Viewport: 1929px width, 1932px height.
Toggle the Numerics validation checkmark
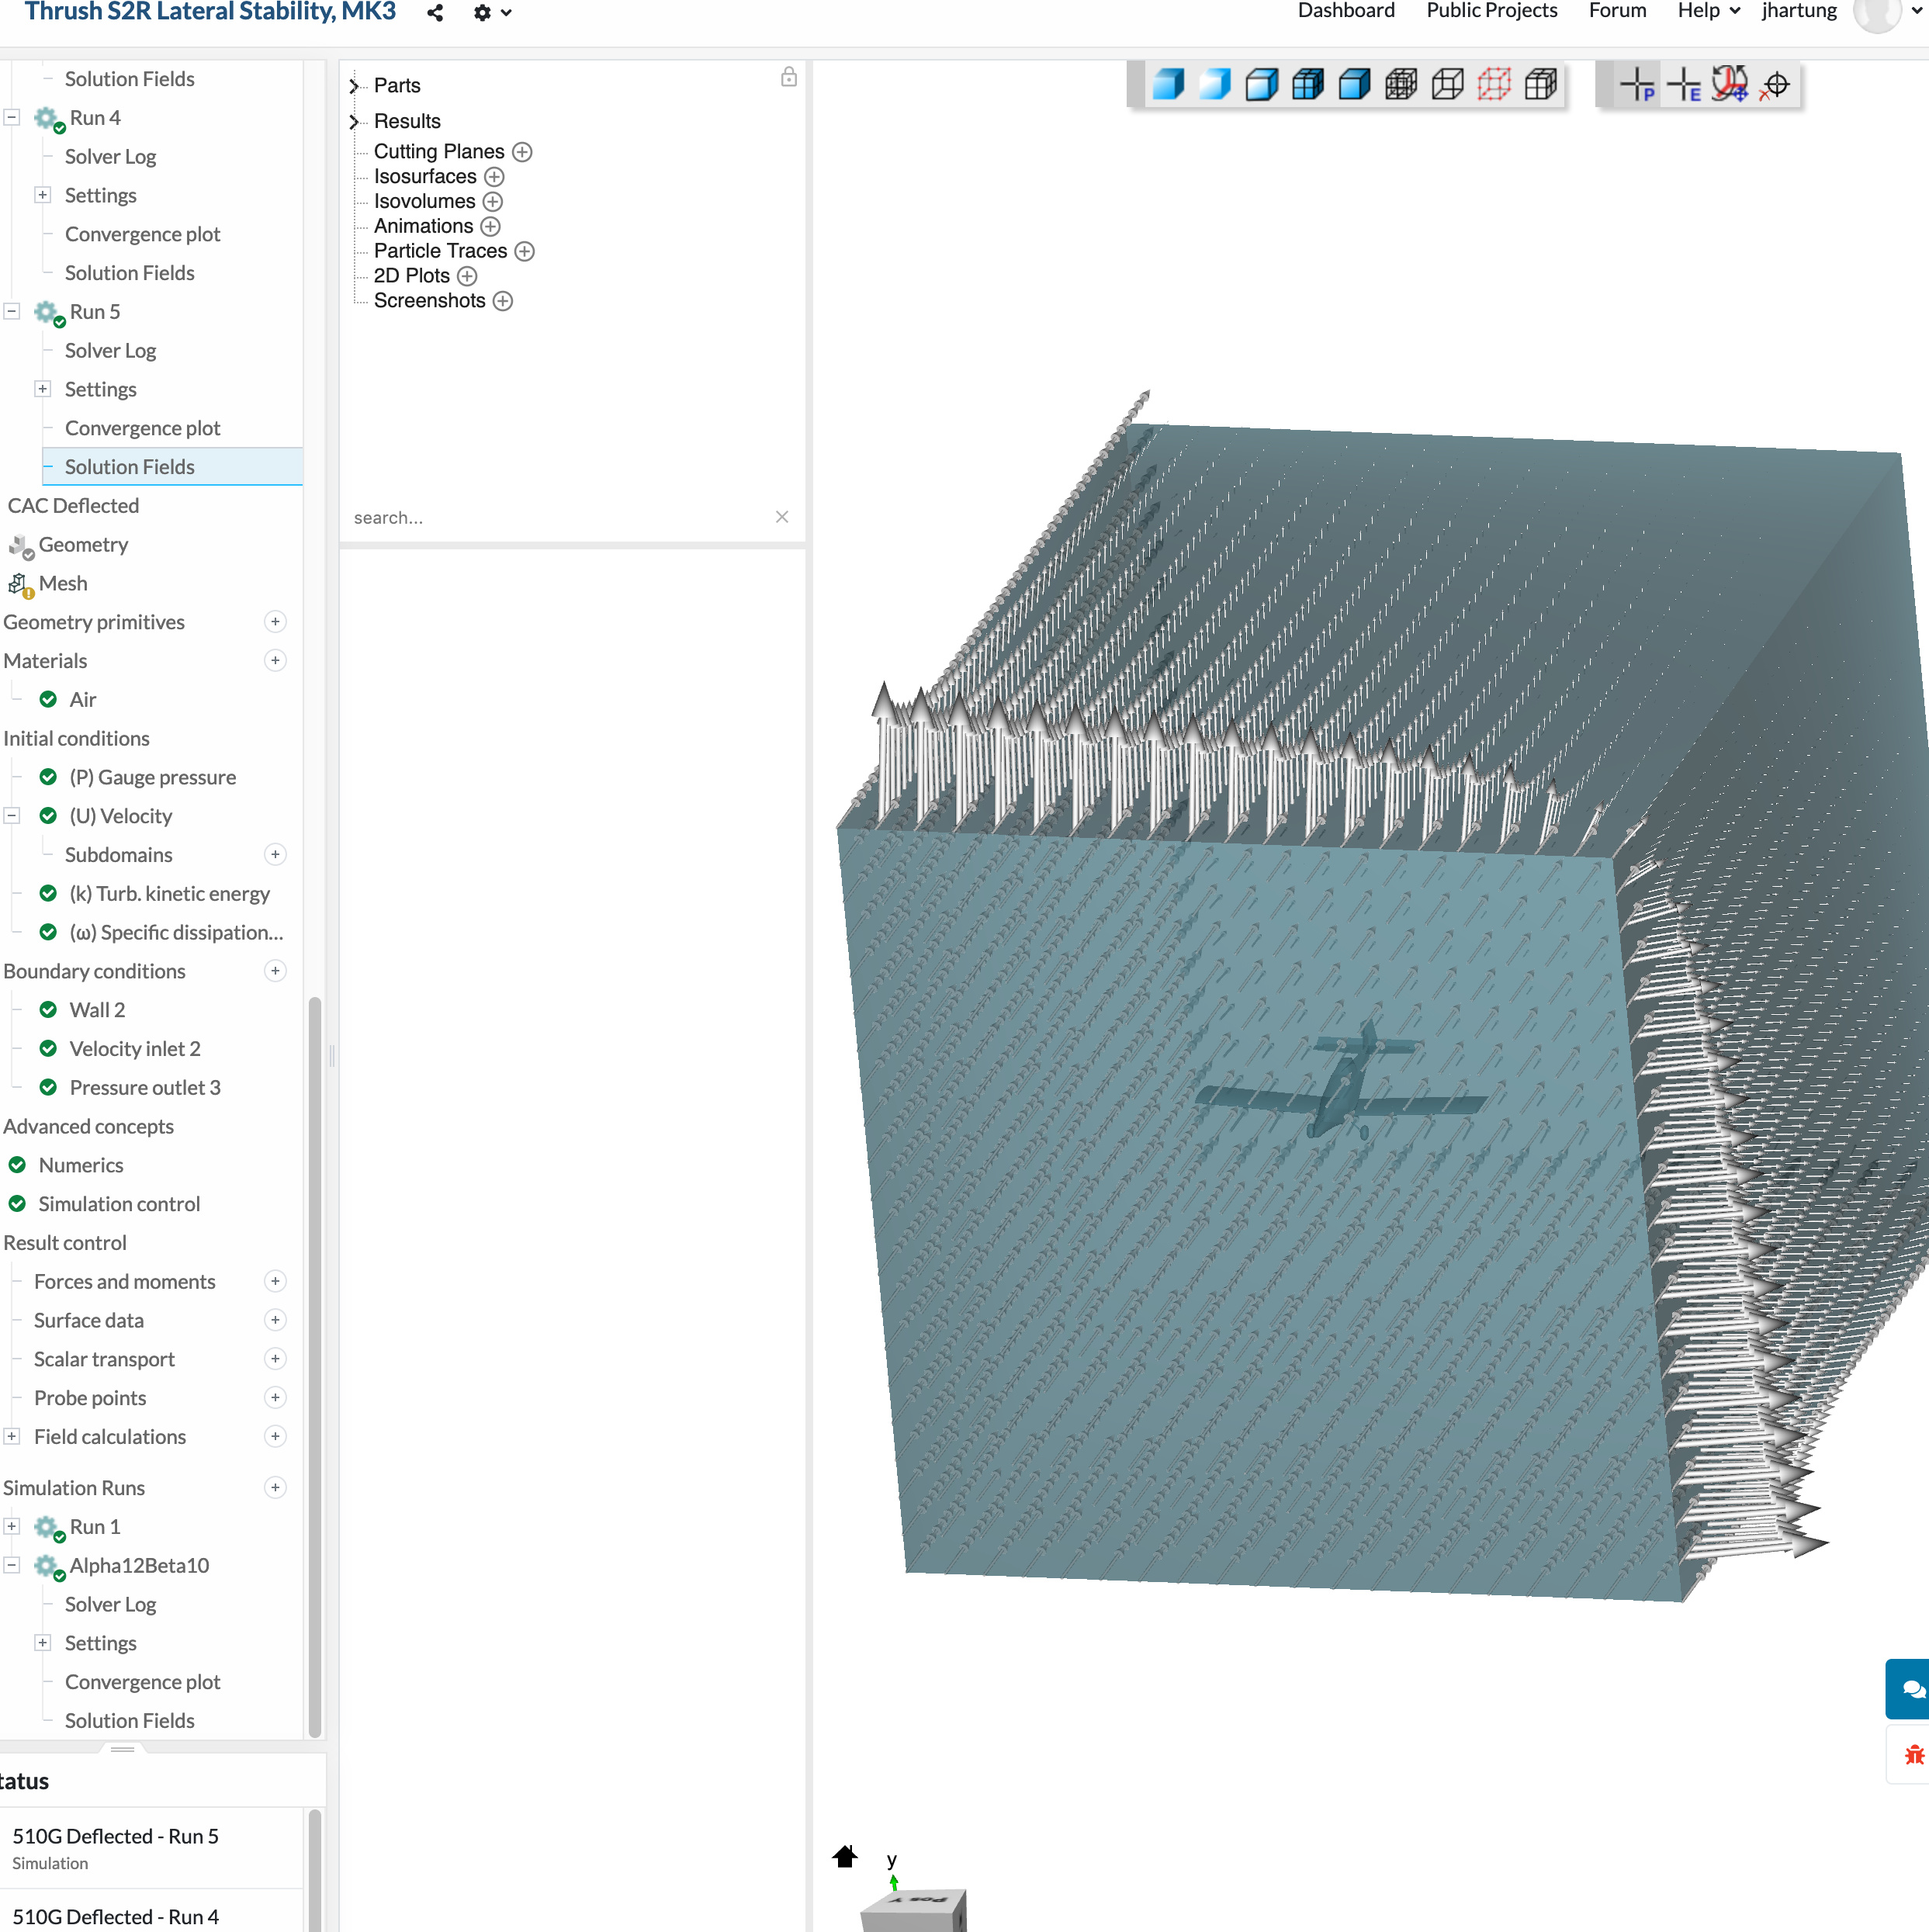17,1164
